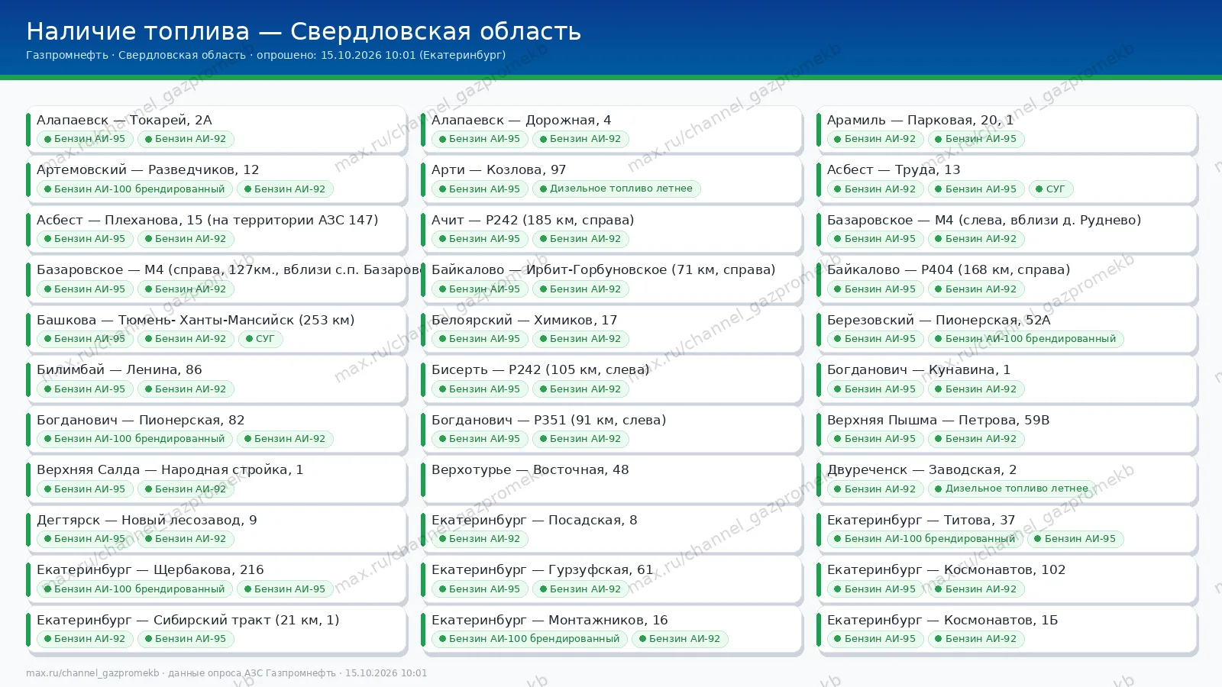Select 'Верхняя Салда — Народная стройка, 1' title
This screenshot has height=687, width=1222.
click(x=170, y=469)
